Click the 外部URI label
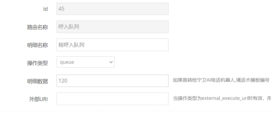271x116 pixels. click(x=38, y=99)
